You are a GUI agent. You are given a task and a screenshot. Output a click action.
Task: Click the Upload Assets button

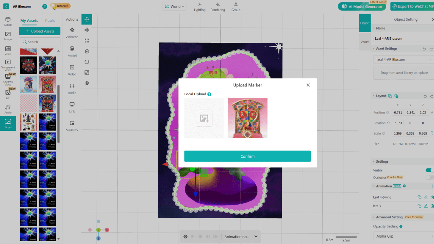[39, 31]
